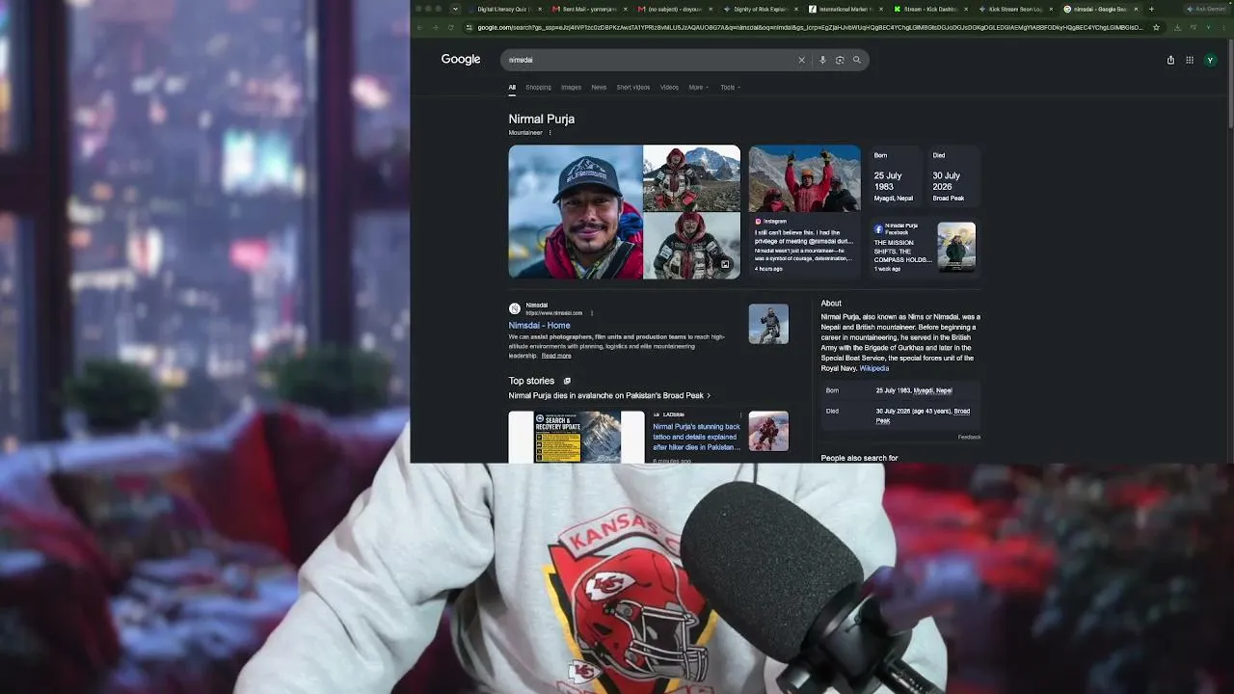Clear the Google search box text
This screenshot has height=694, width=1234.
[801, 60]
